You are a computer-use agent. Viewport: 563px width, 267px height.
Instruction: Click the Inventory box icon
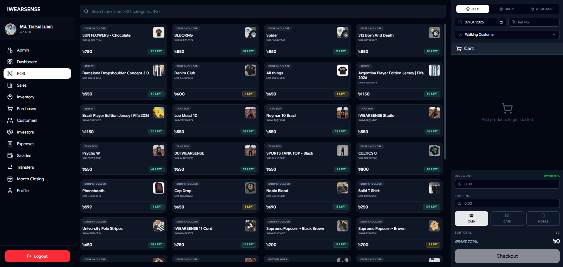[10, 97]
